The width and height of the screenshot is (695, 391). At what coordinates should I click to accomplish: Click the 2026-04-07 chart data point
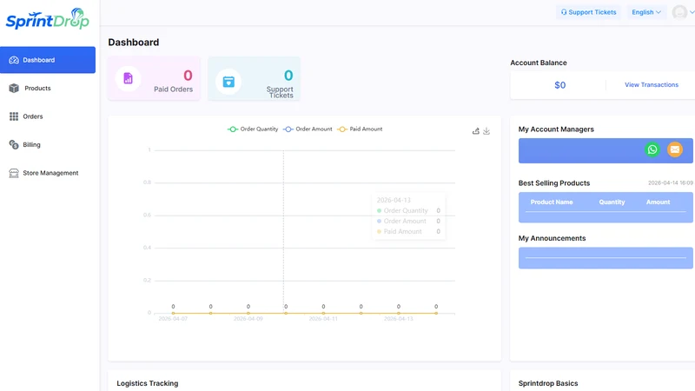pyautogui.click(x=173, y=313)
